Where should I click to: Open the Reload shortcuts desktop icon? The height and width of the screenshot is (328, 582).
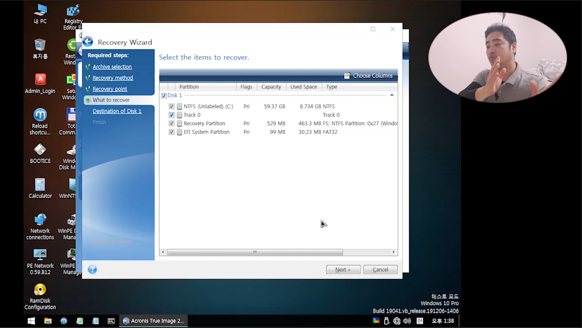point(40,122)
